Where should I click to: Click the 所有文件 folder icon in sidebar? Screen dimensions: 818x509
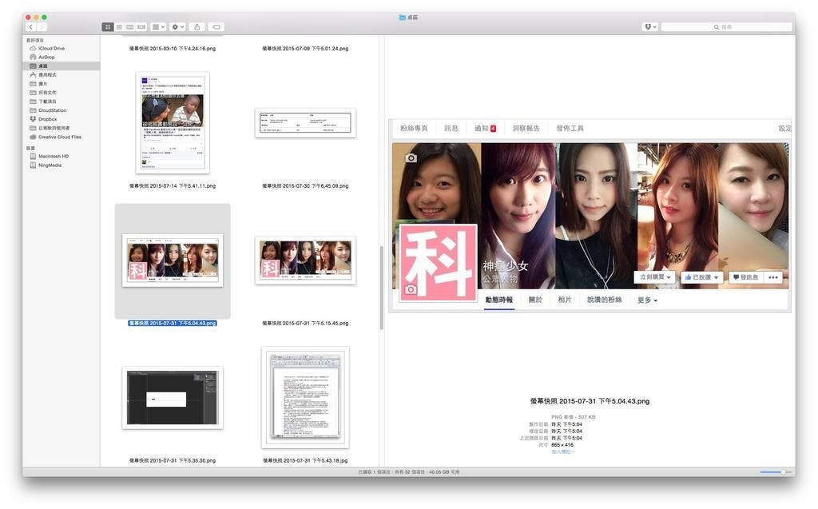33,93
